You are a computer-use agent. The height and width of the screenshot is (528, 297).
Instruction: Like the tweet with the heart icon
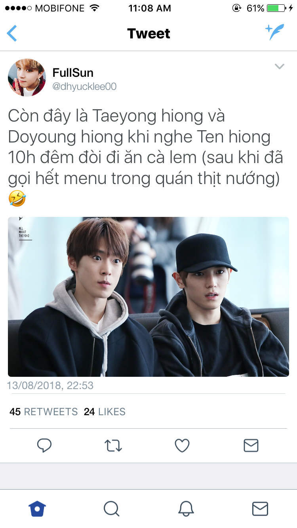[182, 446]
